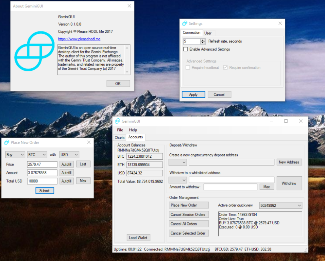The image size is (325, 261).
Task: Click the new deposit address text field
Action: (231, 162)
